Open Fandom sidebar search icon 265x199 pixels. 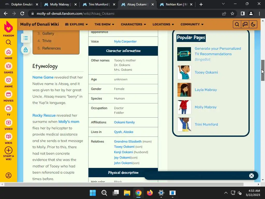click(9, 42)
